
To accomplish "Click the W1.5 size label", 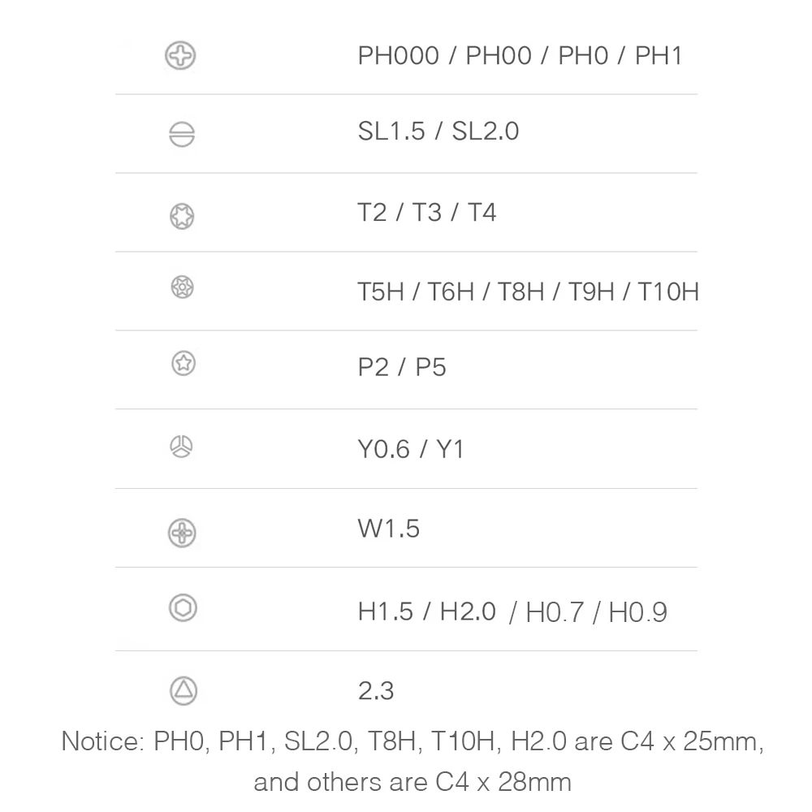I will pyautogui.click(x=388, y=529).
